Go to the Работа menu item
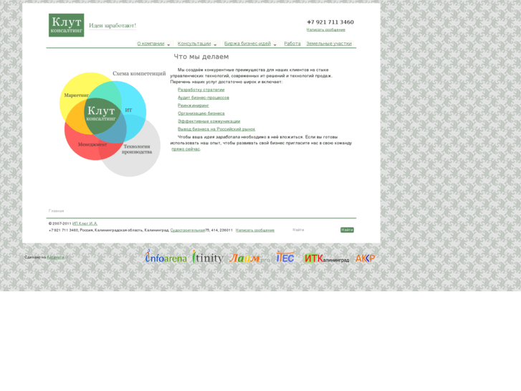 pos(292,44)
